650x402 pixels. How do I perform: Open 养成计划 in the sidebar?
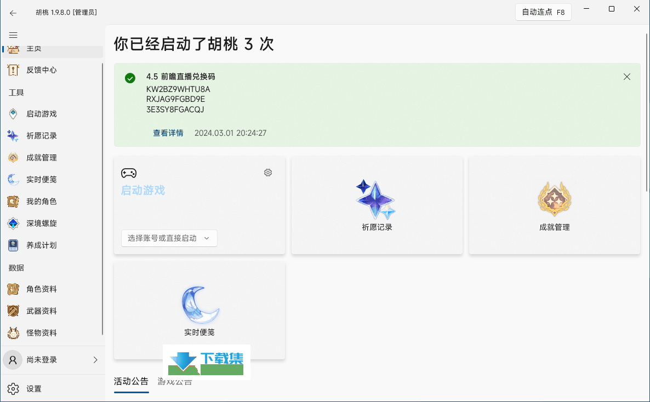[52, 245]
